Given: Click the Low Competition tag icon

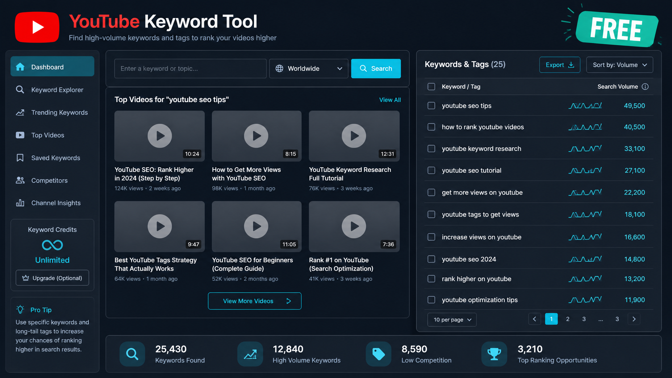Looking at the screenshot, I should (x=379, y=354).
